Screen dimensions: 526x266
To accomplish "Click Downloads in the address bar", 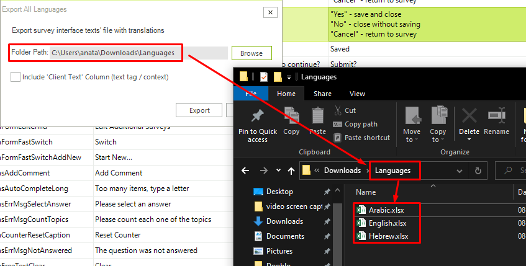I will click(342, 170).
